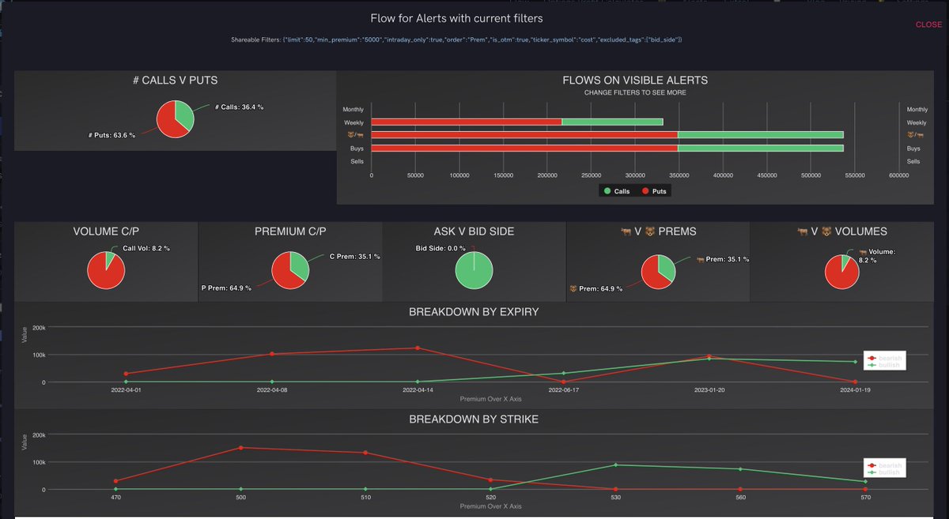This screenshot has width=949, height=519.
Task: Click bullish data point at expiry 2022-06-17
Action: click(563, 373)
